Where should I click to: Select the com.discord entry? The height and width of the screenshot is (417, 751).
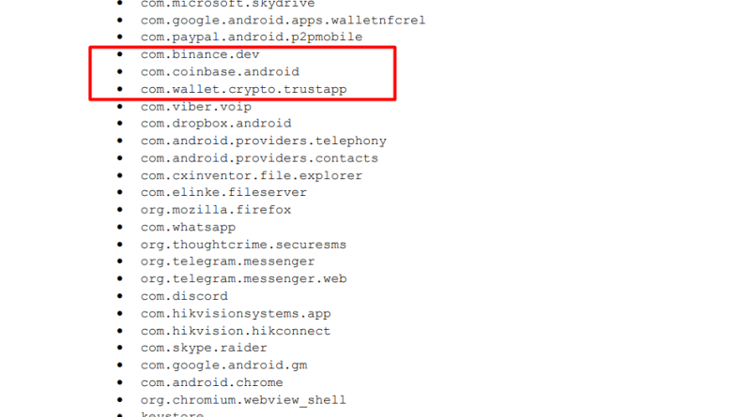pyautogui.click(x=184, y=296)
